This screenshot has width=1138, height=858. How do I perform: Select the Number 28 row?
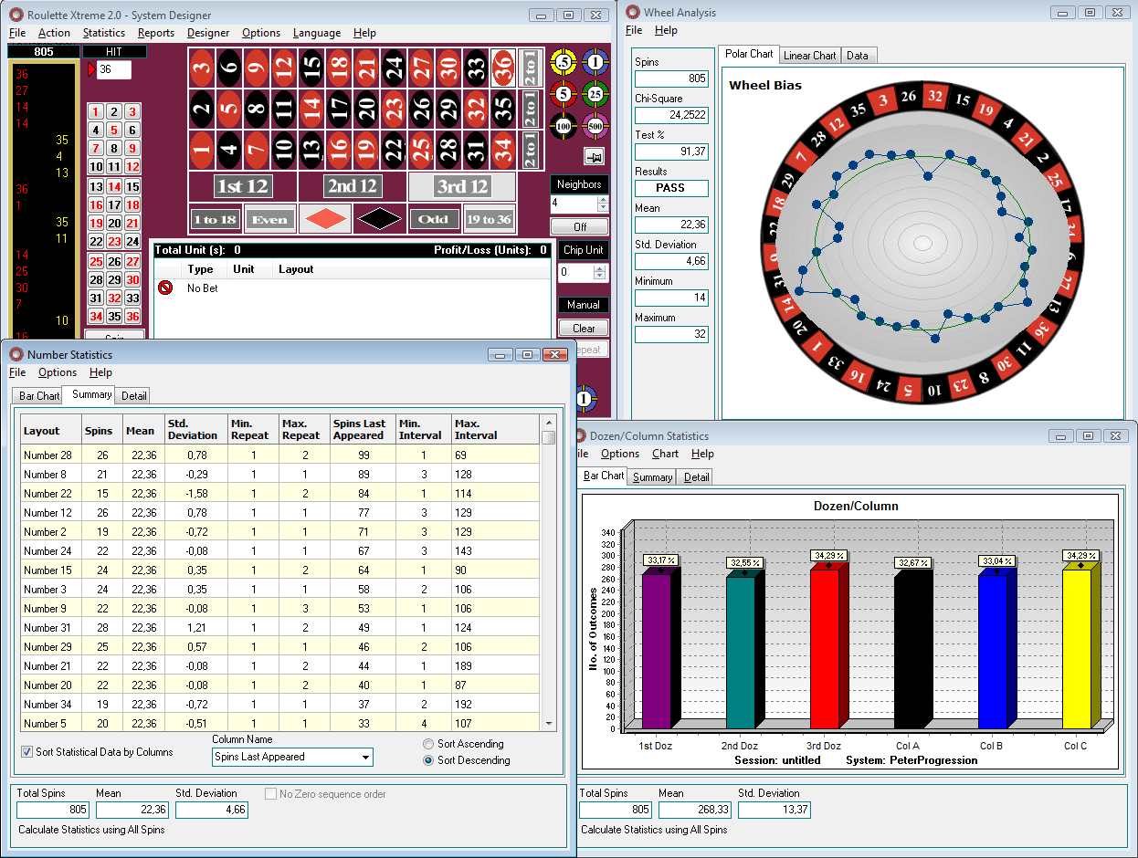tap(280, 455)
